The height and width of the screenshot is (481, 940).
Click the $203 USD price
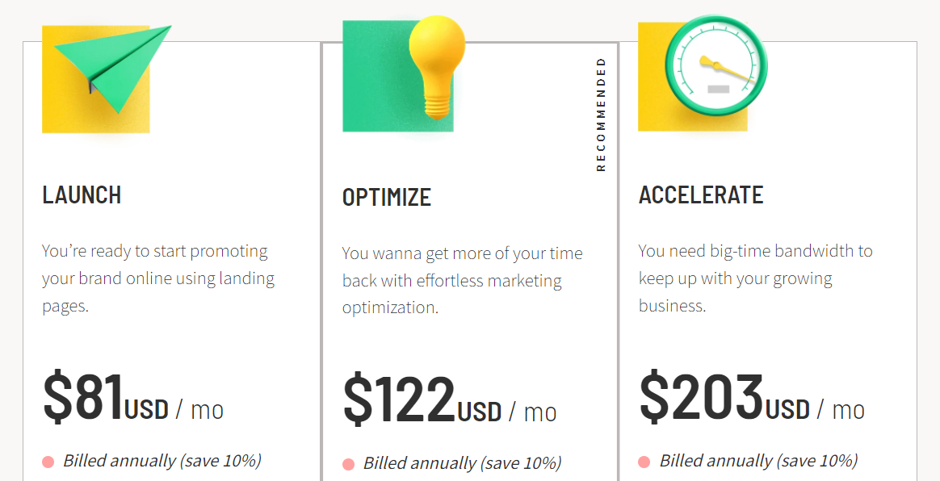pos(752,398)
